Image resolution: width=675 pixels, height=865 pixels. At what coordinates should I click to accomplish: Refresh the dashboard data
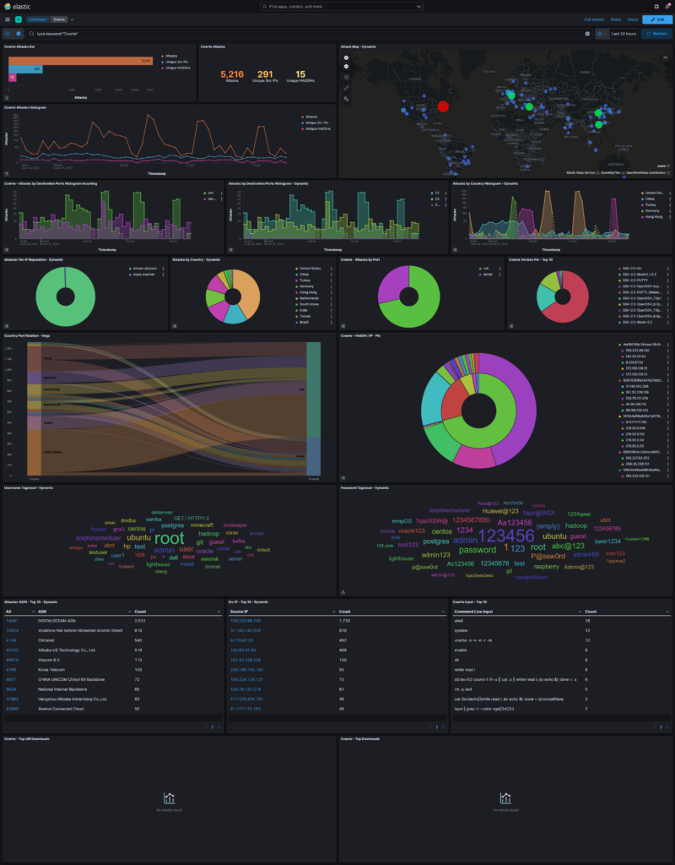tap(656, 34)
